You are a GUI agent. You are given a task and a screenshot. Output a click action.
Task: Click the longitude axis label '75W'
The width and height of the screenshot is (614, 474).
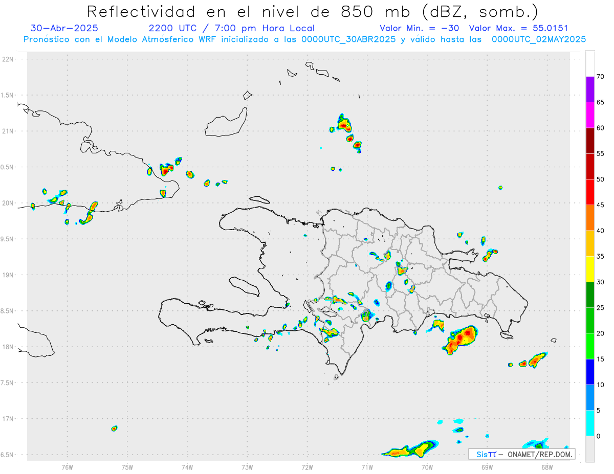click(127, 467)
